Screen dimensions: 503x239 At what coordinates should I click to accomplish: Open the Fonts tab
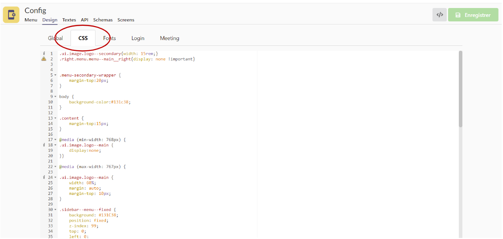click(x=109, y=38)
